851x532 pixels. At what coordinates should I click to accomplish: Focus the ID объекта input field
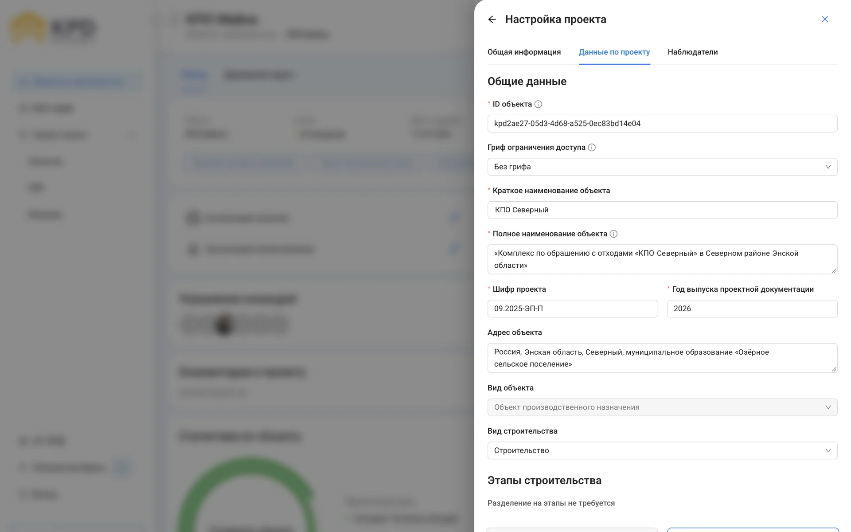pos(662,124)
